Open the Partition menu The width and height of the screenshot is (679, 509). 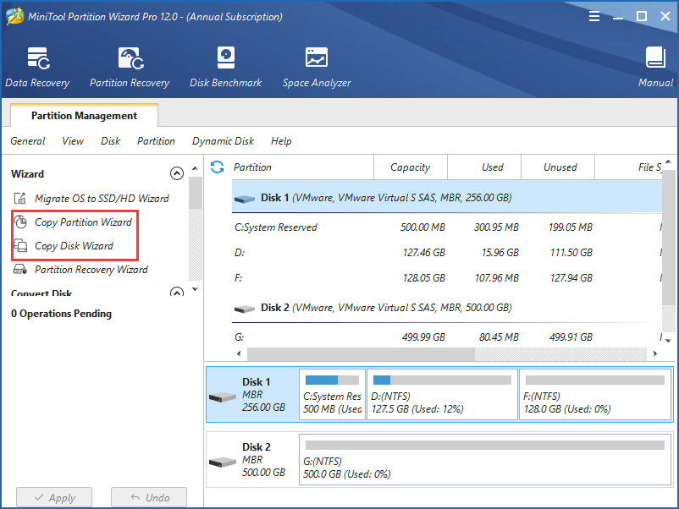click(156, 141)
